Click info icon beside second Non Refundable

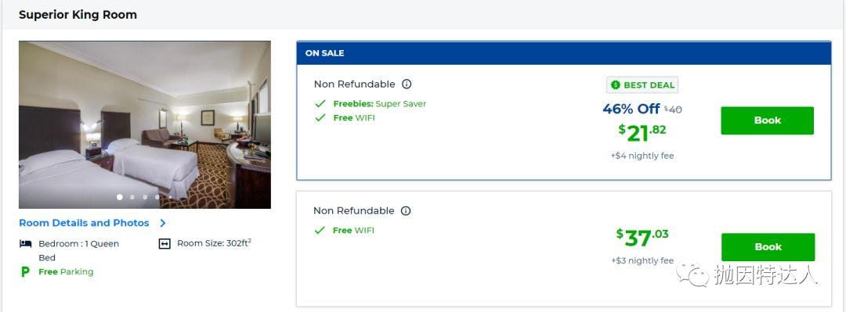click(x=406, y=210)
